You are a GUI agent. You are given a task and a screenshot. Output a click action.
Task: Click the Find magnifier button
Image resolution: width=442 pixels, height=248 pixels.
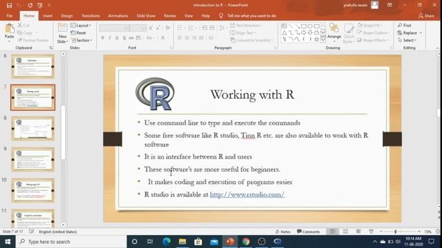(x=405, y=25)
